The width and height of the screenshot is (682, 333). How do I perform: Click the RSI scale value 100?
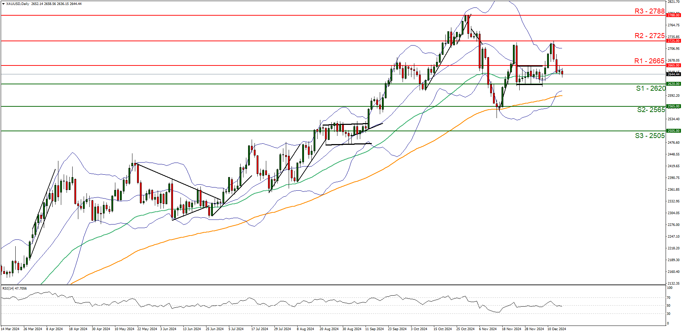[x=670, y=288]
